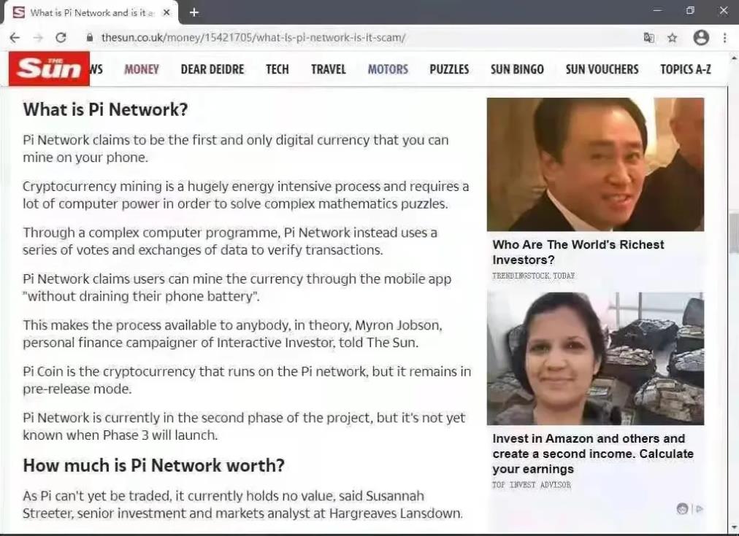
Task: Open the SUN BINGO section
Action: (517, 69)
